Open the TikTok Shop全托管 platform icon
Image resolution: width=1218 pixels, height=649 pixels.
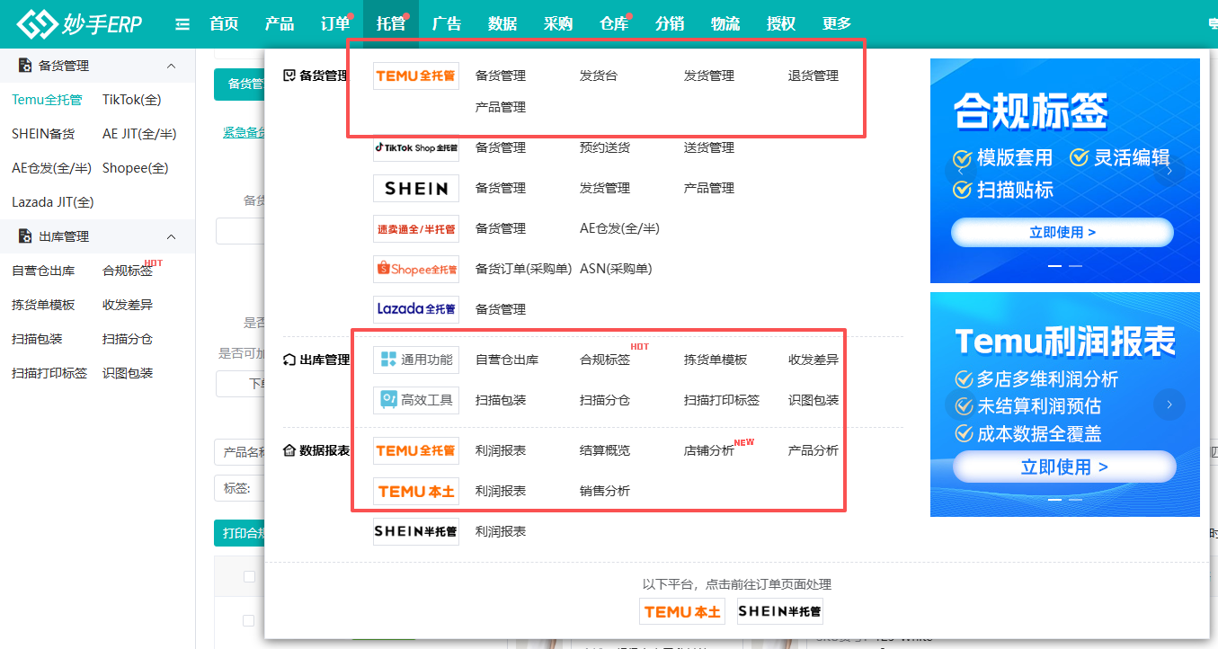coord(415,147)
